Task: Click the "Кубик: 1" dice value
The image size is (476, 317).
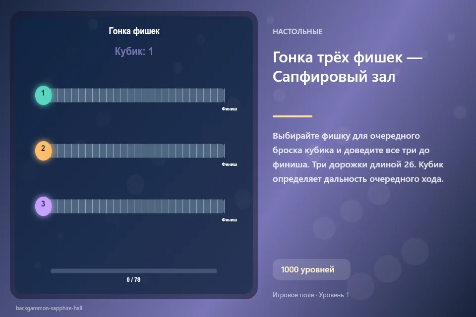Action: coord(134,52)
